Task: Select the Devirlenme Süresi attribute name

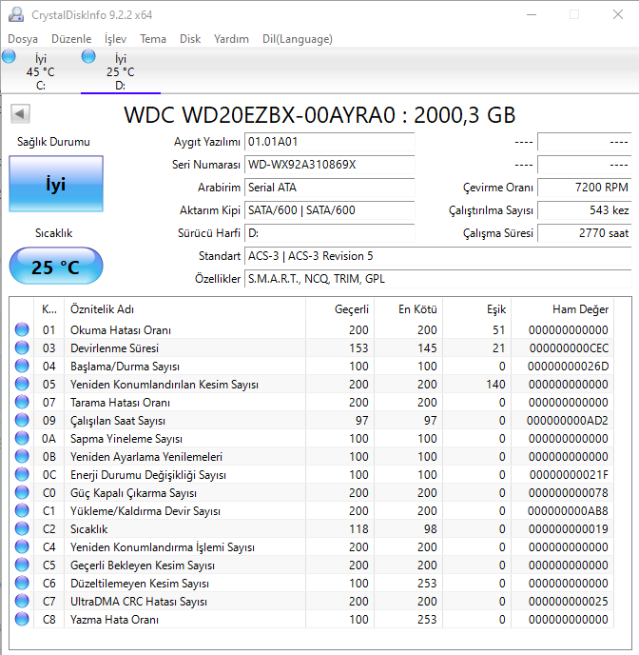Action: tap(114, 348)
